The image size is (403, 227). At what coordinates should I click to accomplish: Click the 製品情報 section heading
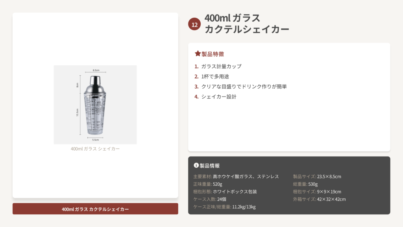click(x=209, y=166)
